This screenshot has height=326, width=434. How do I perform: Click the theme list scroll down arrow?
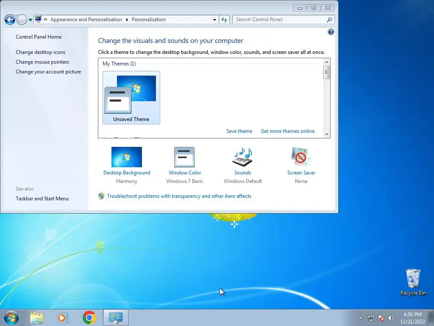pos(327,135)
